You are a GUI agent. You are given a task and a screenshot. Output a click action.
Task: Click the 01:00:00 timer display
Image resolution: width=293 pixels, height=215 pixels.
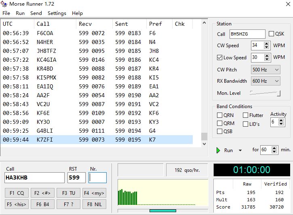point(252,170)
